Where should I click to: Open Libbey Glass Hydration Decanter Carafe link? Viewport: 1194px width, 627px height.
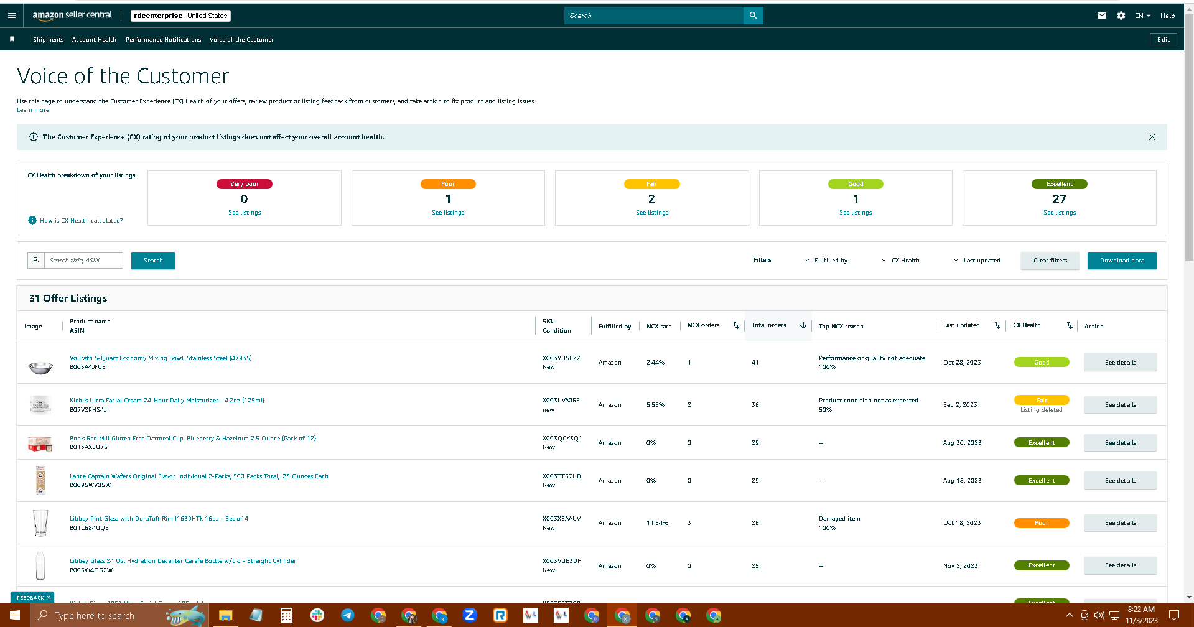[x=183, y=561]
